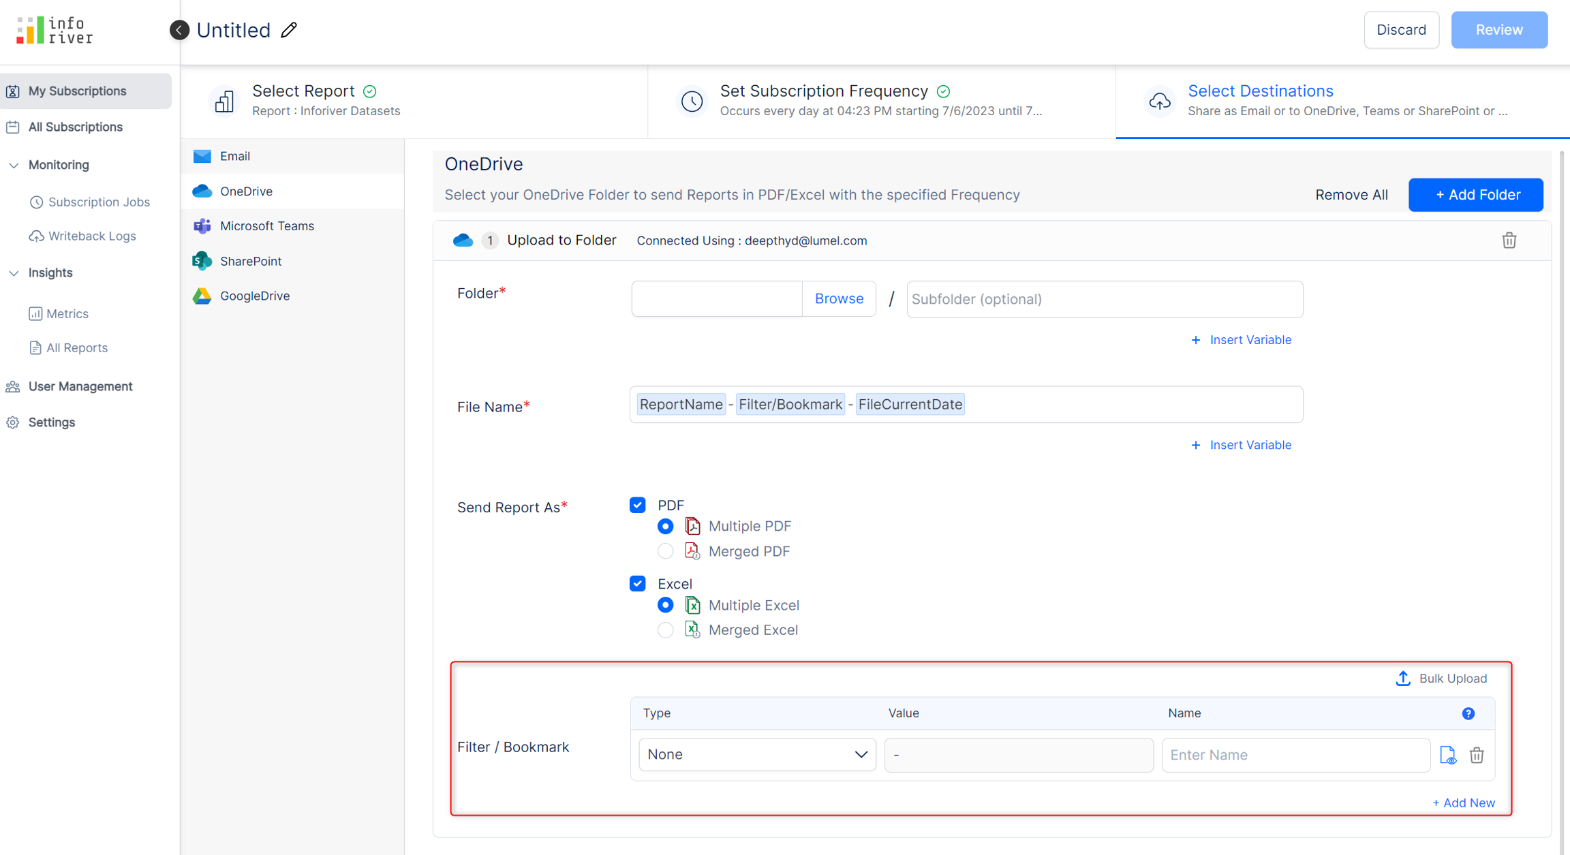
Task: Click the filter preview document icon
Action: pos(1447,755)
